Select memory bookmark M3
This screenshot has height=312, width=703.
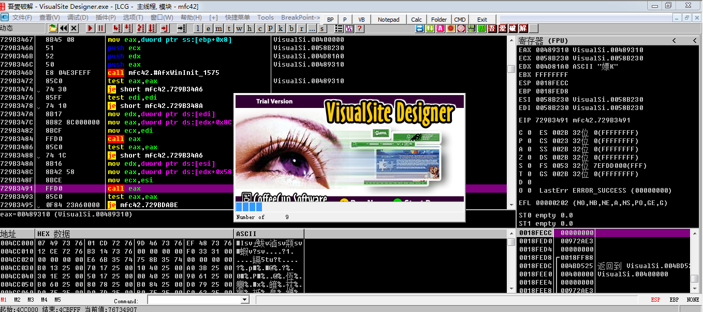pos(31,300)
